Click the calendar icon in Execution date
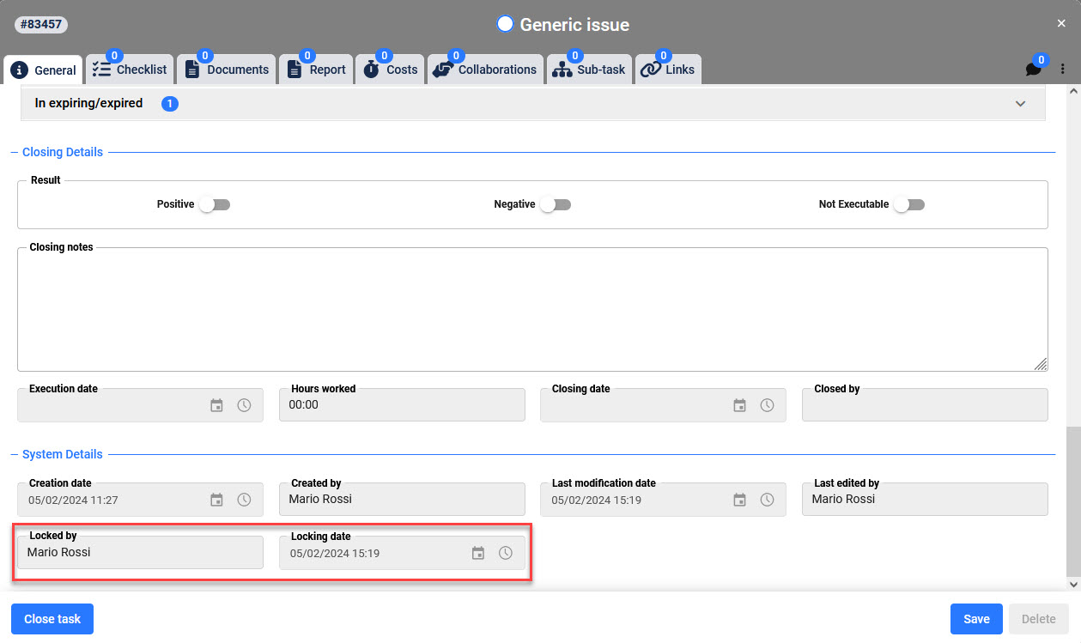Viewport: 1081px width, 643px height. click(216, 405)
